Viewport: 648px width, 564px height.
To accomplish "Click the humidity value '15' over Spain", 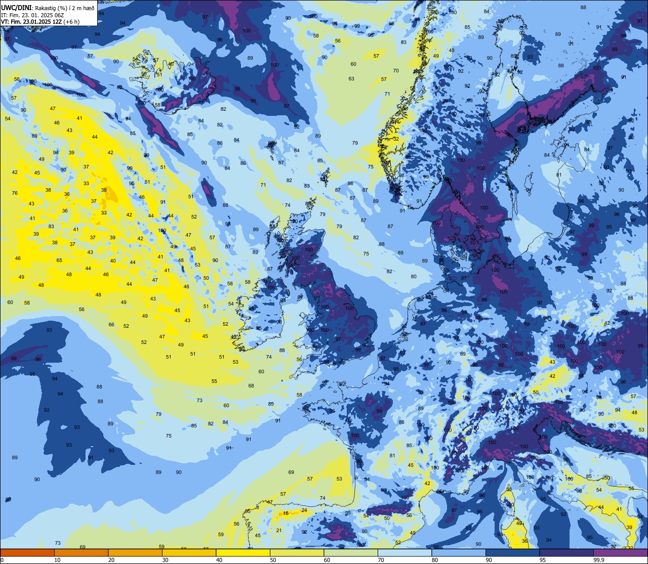I will coord(286,513).
